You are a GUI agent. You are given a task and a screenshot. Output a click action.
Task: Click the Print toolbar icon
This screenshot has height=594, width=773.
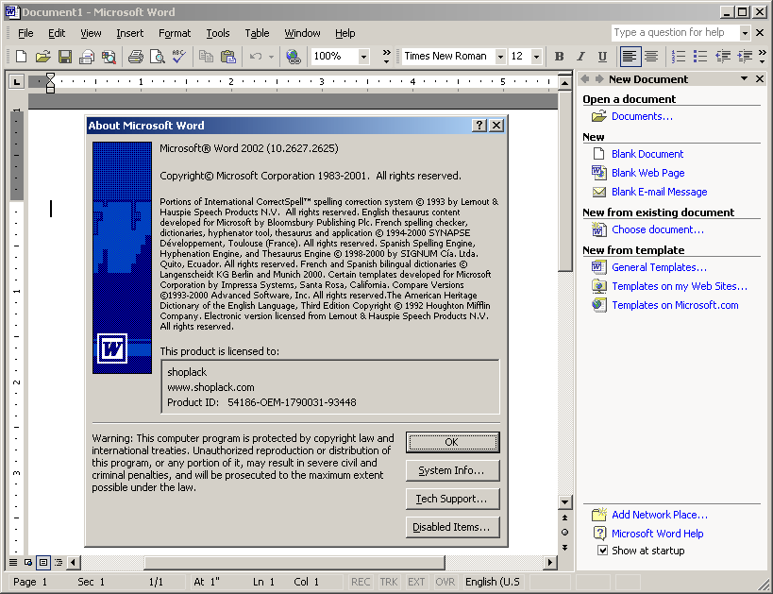pyautogui.click(x=136, y=57)
